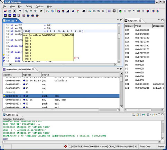Click the black R registers toolbar icon
Viewport: 167px width, 150px height.
114,11
